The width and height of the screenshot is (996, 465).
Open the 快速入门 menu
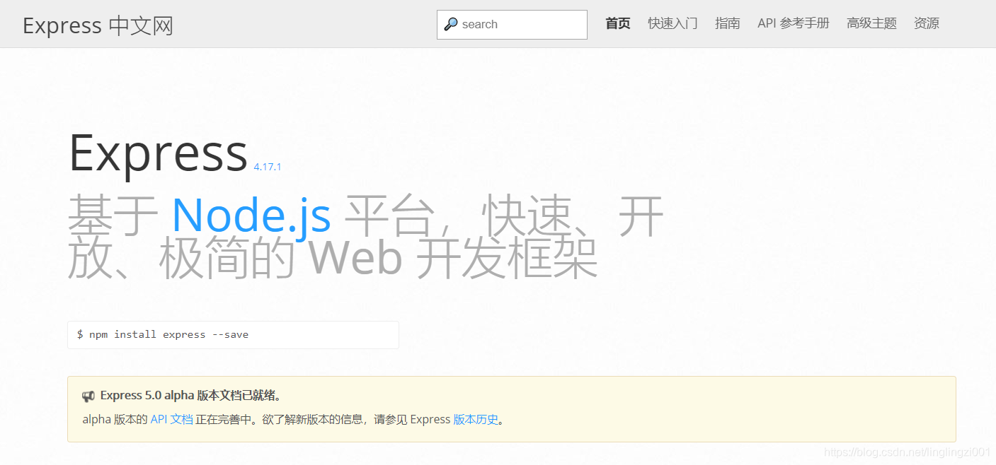[672, 23]
